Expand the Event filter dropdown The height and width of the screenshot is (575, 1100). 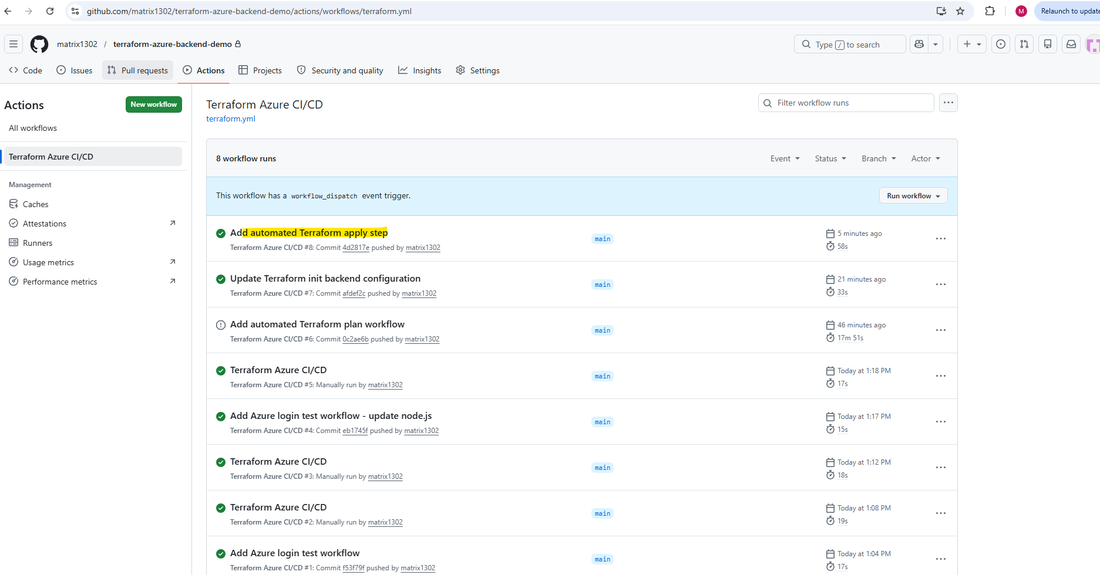point(785,158)
